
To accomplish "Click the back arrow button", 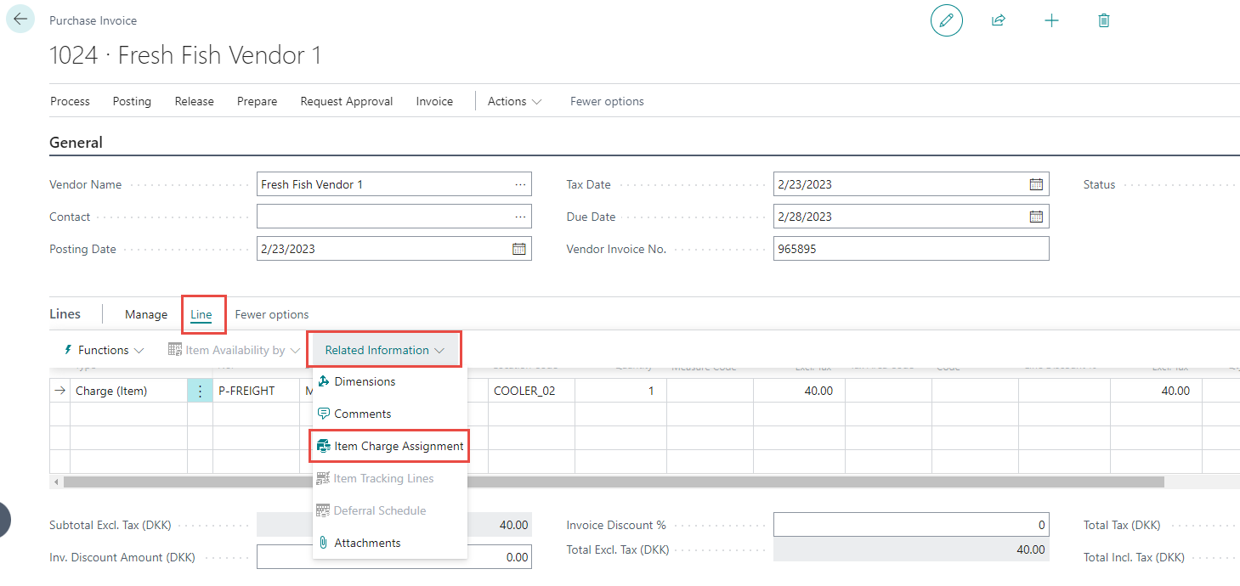I will 20,20.
